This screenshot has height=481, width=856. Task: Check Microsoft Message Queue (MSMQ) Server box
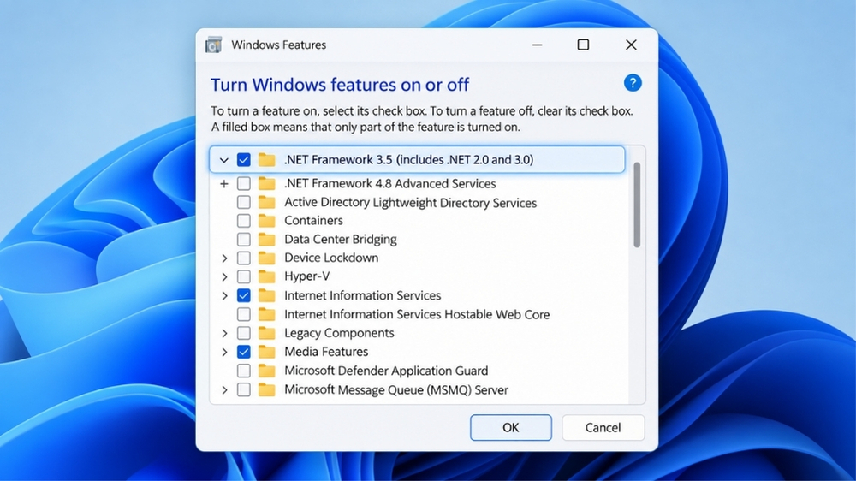[x=243, y=389]
